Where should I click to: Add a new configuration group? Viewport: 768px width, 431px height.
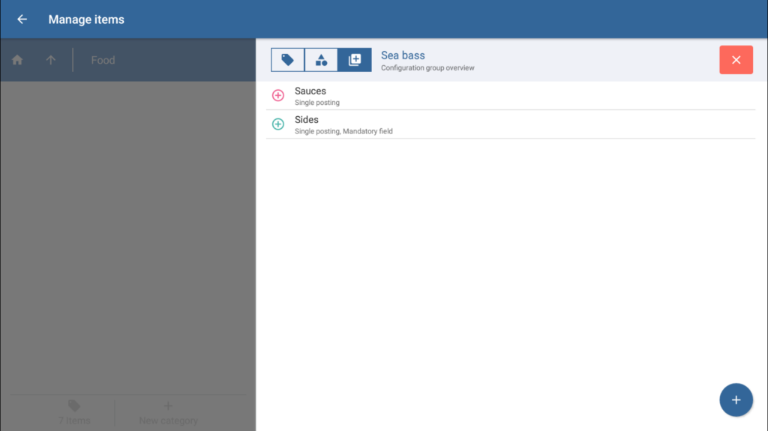(736, 400)
